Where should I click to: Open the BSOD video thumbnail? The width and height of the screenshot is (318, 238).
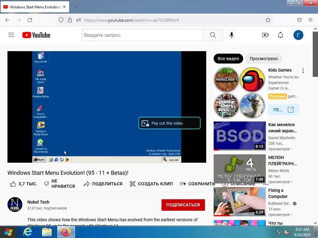click(x=239, y=136)
